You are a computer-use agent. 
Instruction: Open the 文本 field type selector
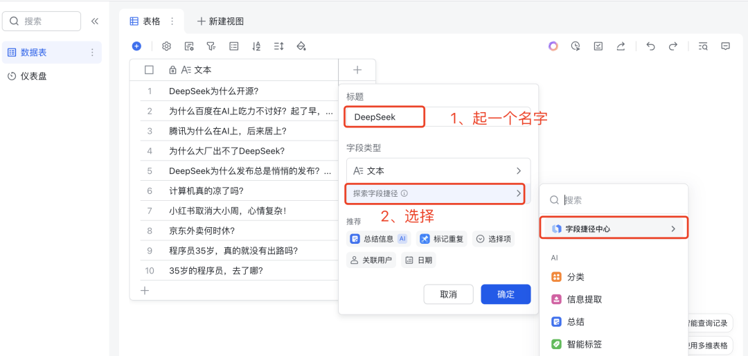pos(438,170)
